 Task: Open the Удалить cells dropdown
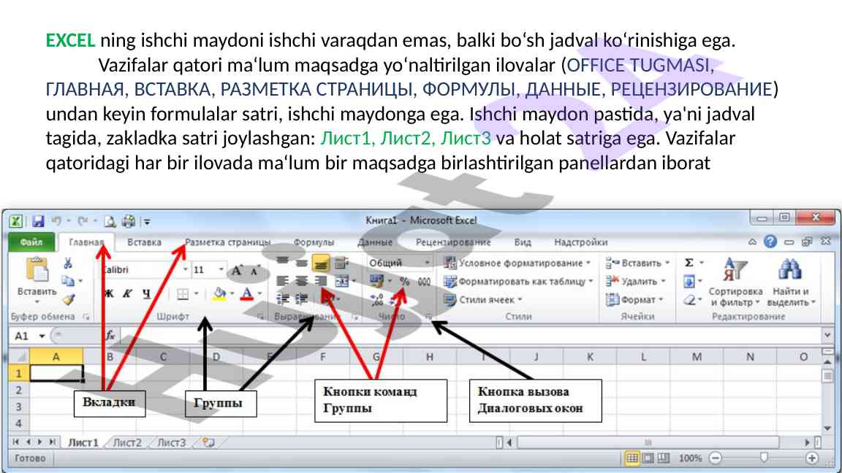(663, 281)
